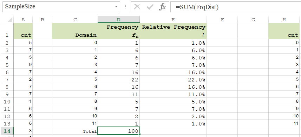
Task: Select column E header
Action: click(173, 20)
